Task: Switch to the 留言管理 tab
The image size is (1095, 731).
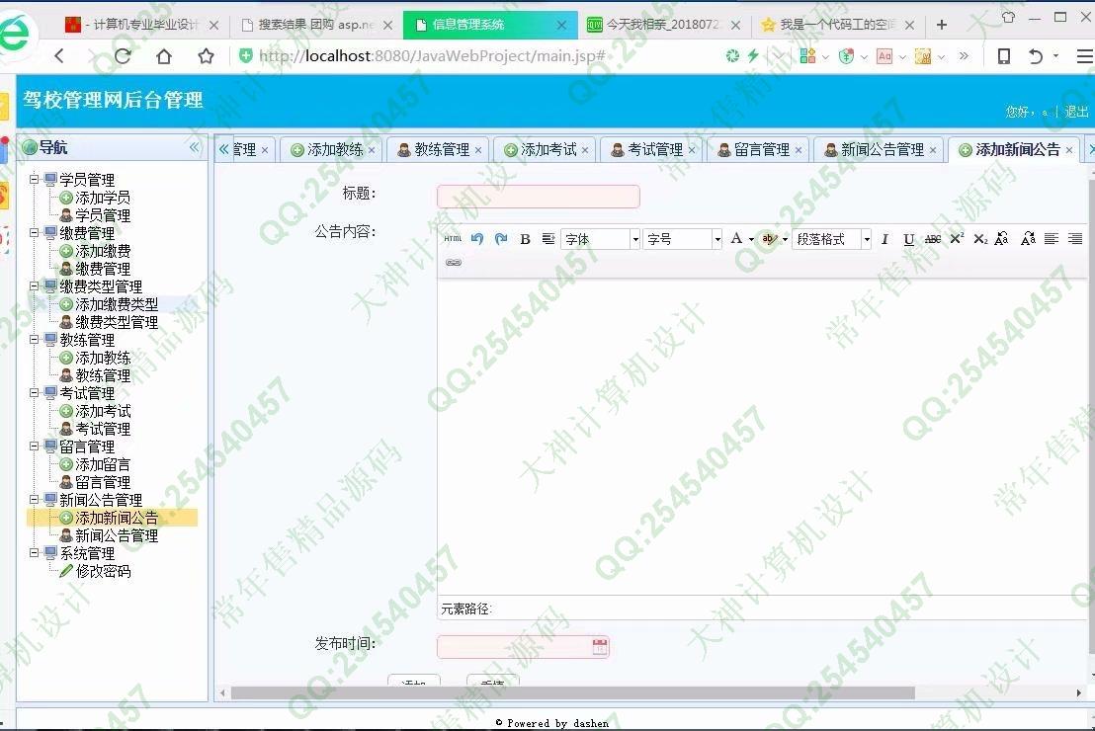Action: tap(756, 149)
